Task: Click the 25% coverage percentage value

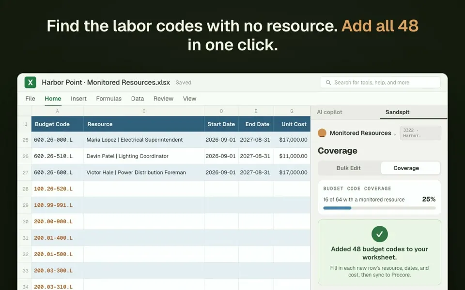Action: pyautogui.click(x=429, y=199)
